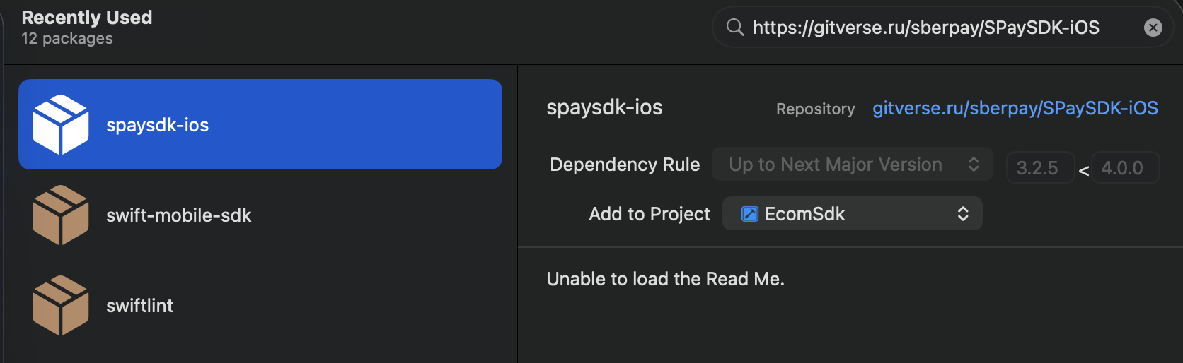Click the Recently Used header
Screen dimensions: 1183x363
click(87, 18)
